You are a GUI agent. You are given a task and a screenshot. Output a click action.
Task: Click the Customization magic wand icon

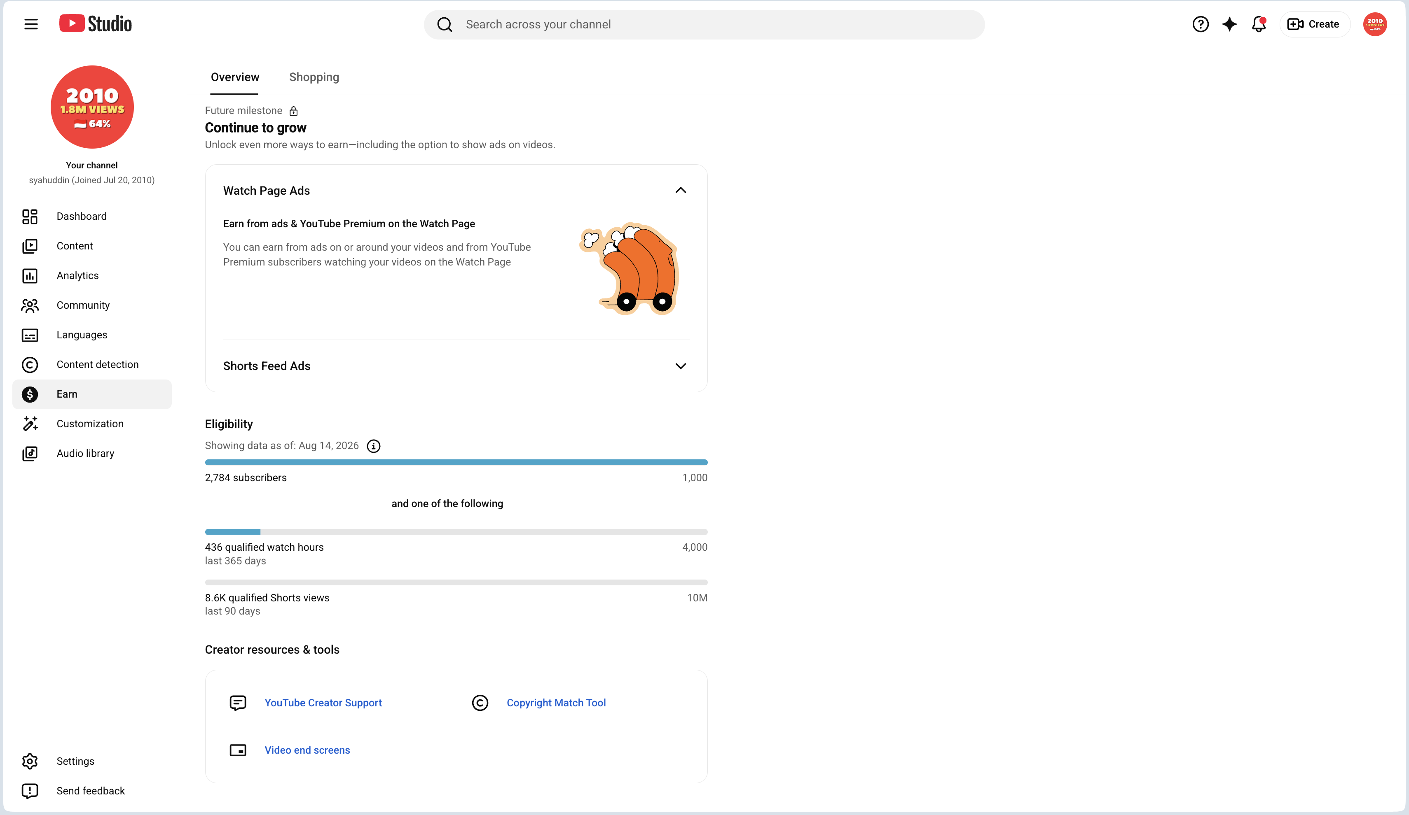[30, 424]
